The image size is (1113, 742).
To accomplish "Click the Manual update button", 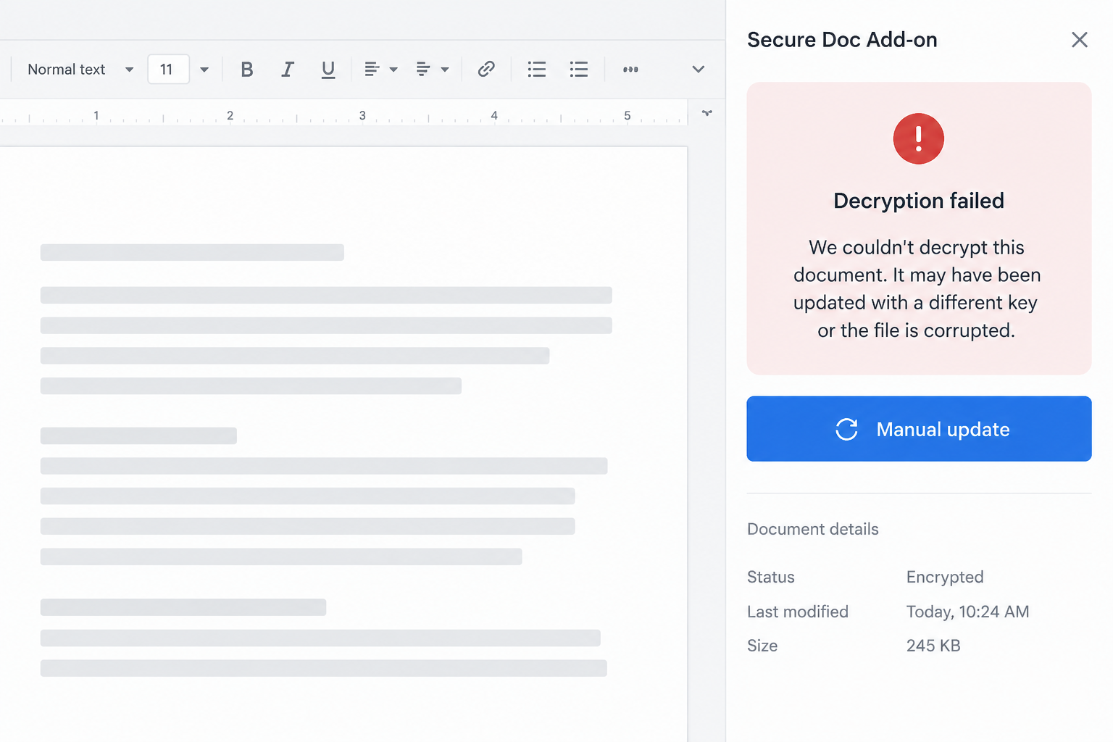I will (x=919, y=429).
